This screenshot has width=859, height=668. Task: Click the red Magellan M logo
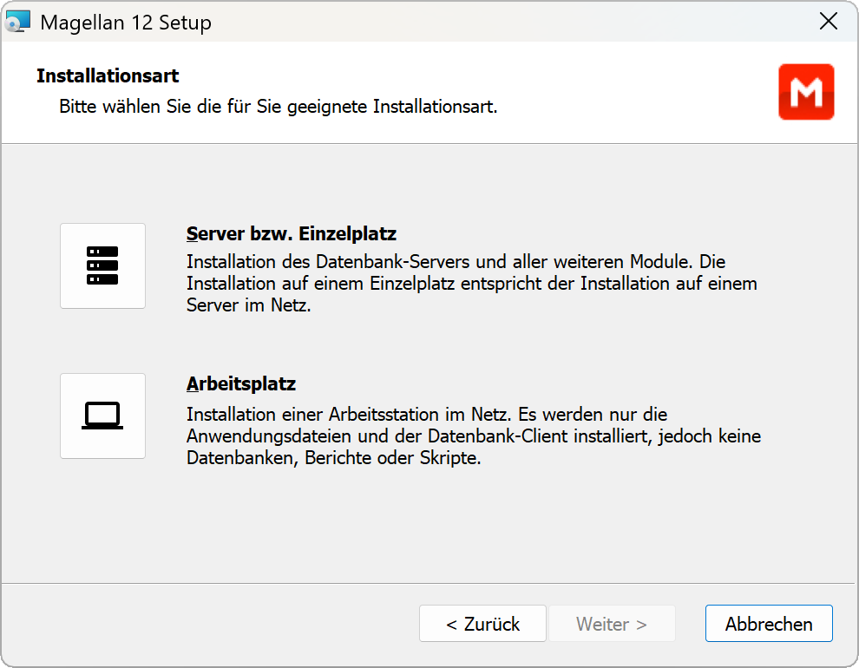point(806,91)
